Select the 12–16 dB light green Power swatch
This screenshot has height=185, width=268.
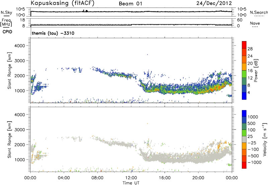244,74
